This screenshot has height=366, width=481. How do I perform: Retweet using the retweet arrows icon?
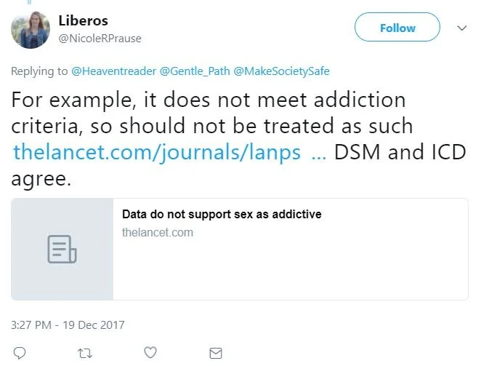coord(85,354)
